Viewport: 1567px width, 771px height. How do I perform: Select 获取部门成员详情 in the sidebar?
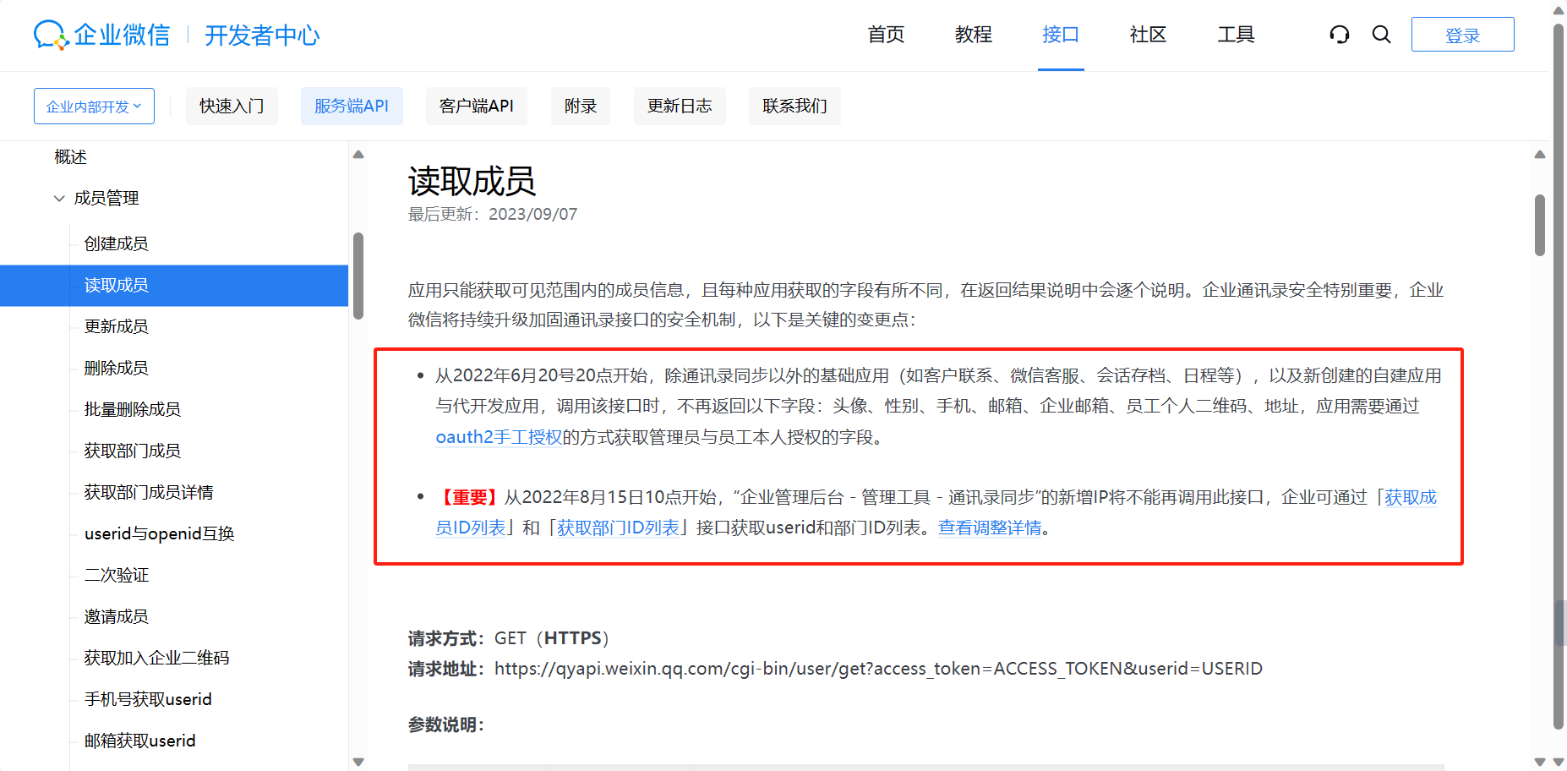[149, 493]
